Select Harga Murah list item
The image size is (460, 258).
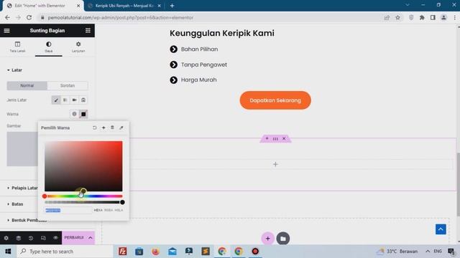click(193, 80)
